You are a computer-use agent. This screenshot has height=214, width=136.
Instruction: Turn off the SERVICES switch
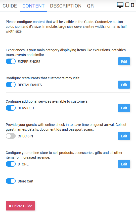tap(11, 108)
